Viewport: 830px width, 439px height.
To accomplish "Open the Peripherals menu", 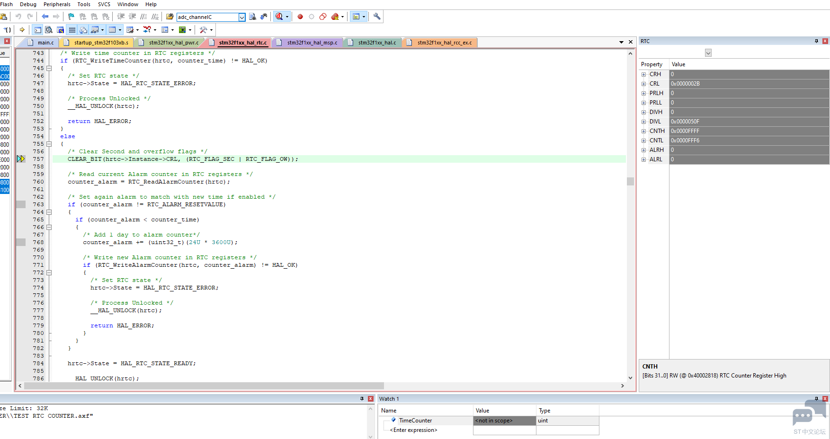I will point(57,4).
